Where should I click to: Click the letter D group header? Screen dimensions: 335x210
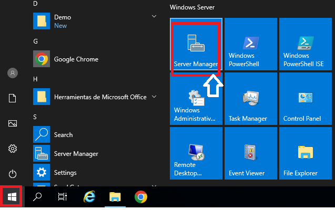(x=35, y=3)
